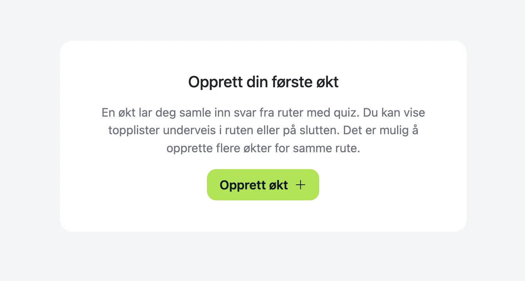Click the plus glyph on the session button
The image size is (525, 281).
pos(300,185)
